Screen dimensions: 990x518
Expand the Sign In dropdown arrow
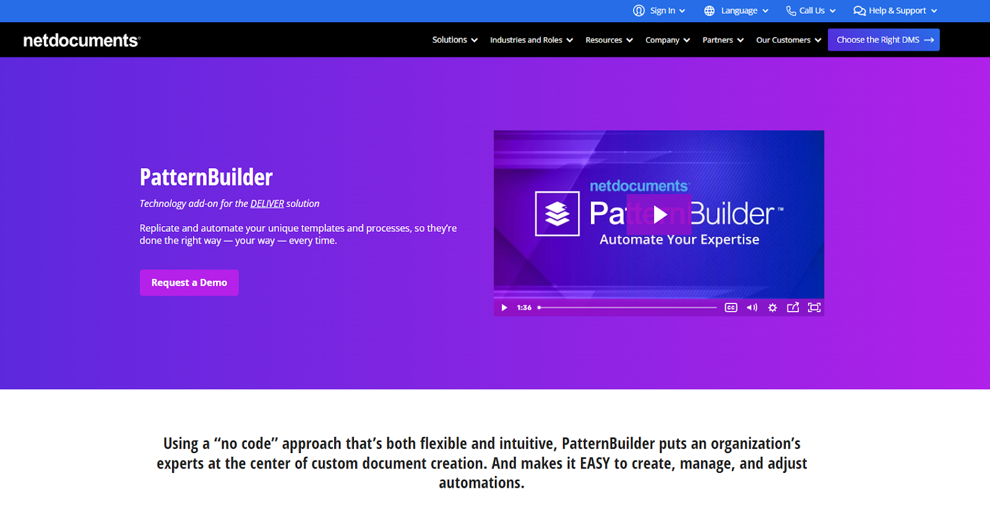(682, 11)
